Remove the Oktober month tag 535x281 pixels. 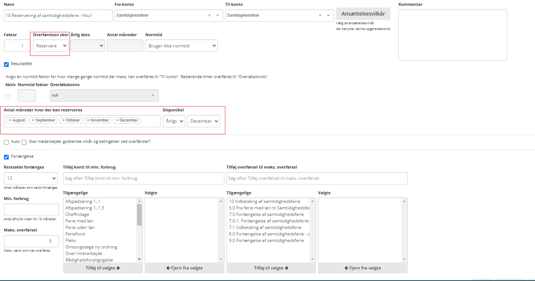click(x=63, y=120)
